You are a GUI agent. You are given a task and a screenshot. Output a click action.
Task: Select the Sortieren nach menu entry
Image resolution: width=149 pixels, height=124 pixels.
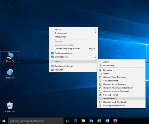point(74,33)
